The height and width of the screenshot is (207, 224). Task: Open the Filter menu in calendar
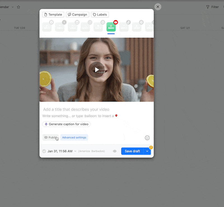point(213,7)
